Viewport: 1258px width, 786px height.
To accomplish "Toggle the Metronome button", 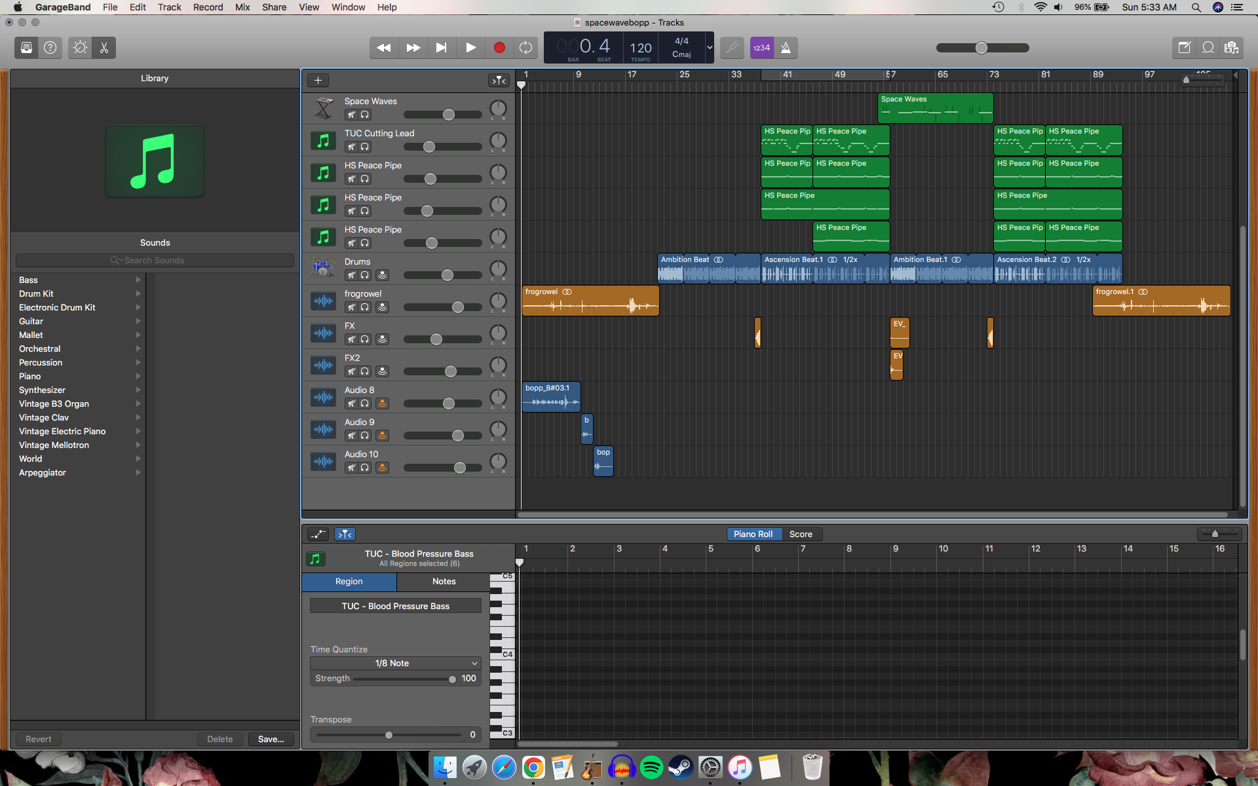I will 786,48.
